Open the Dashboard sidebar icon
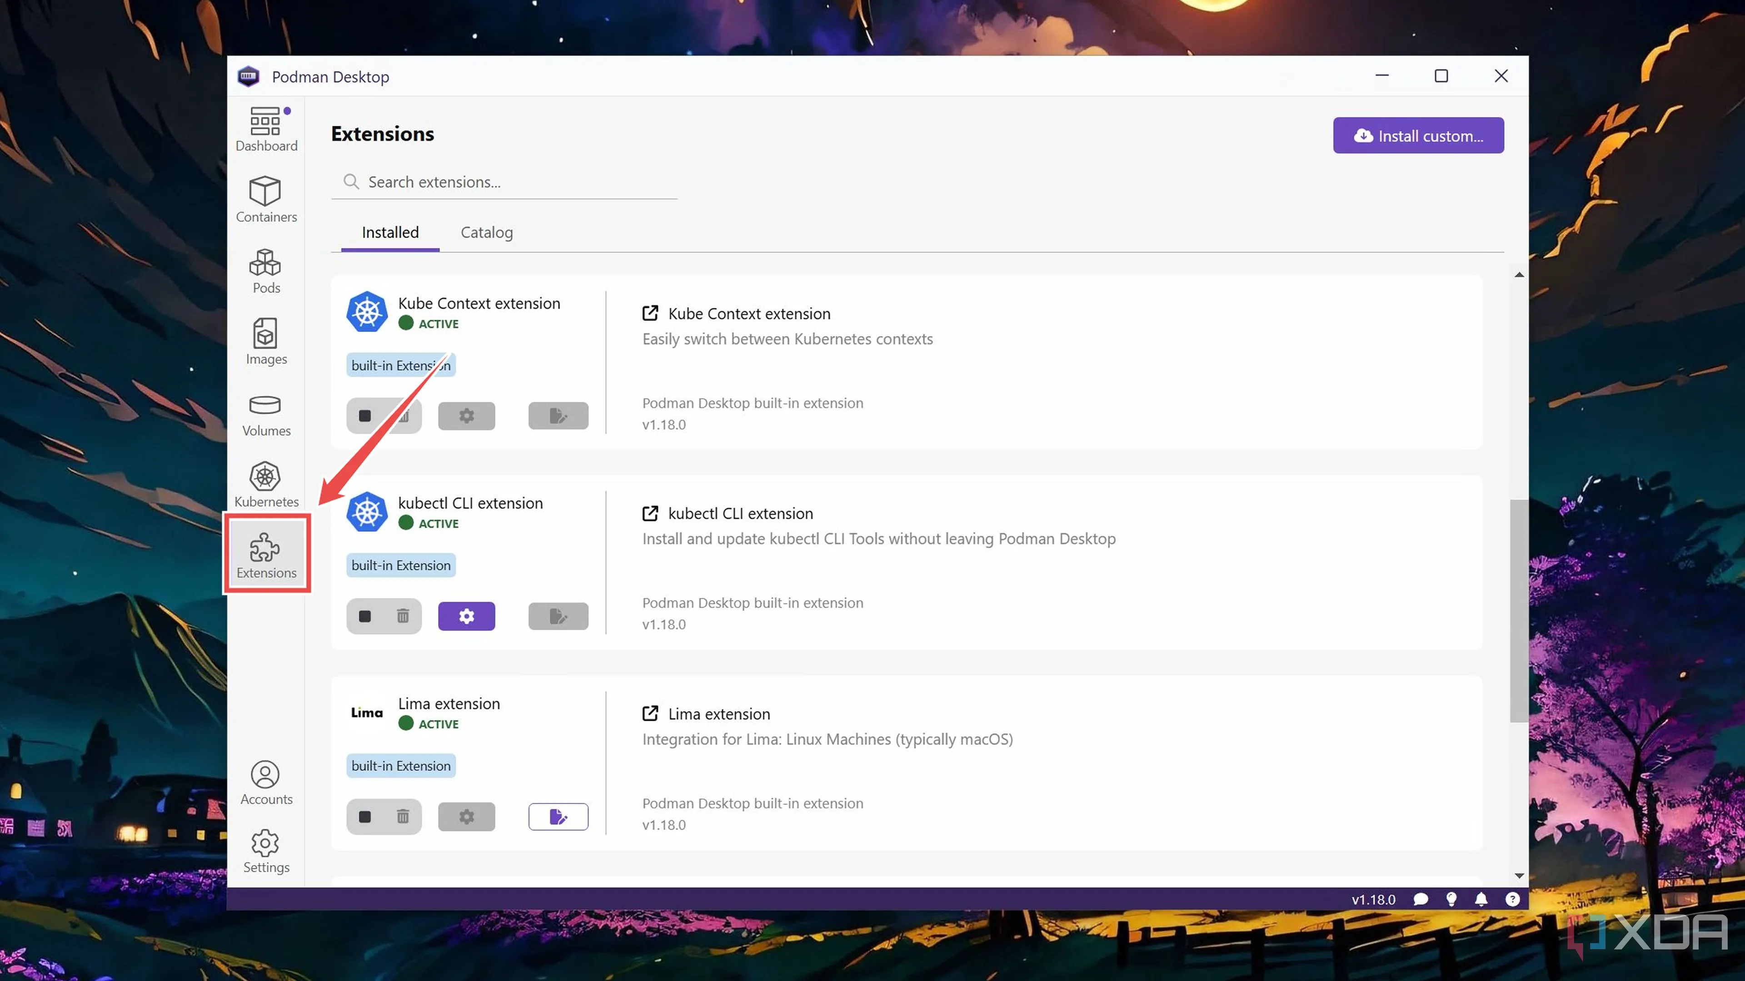 265,129
